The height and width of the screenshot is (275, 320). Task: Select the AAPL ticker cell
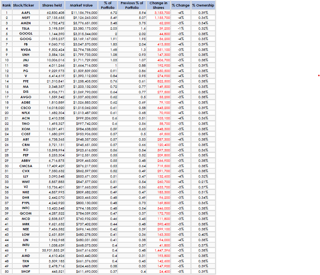point(26,13)
